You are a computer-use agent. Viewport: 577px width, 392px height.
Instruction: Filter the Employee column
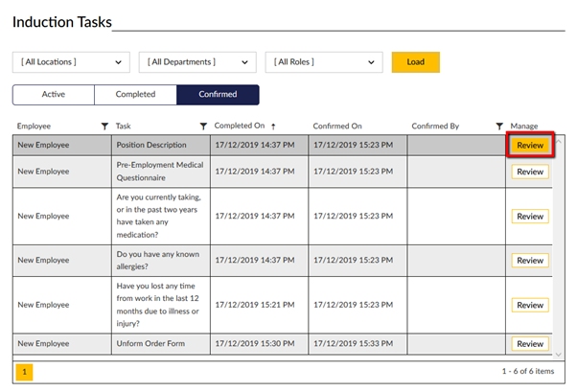104,127
